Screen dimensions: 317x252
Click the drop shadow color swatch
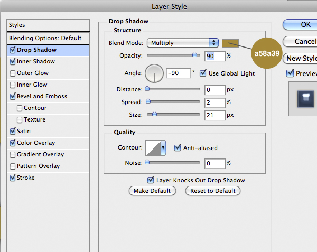230,43
